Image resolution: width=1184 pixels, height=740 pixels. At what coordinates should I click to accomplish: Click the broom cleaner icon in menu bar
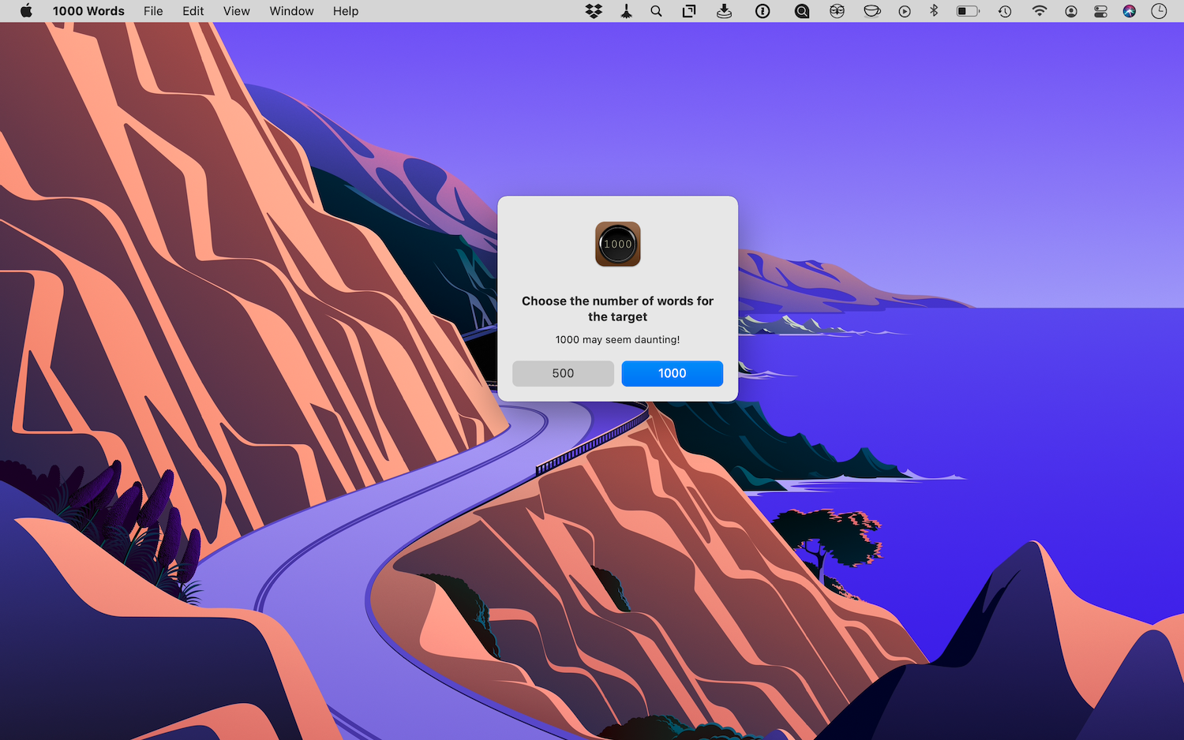click(x=626, y=11)
